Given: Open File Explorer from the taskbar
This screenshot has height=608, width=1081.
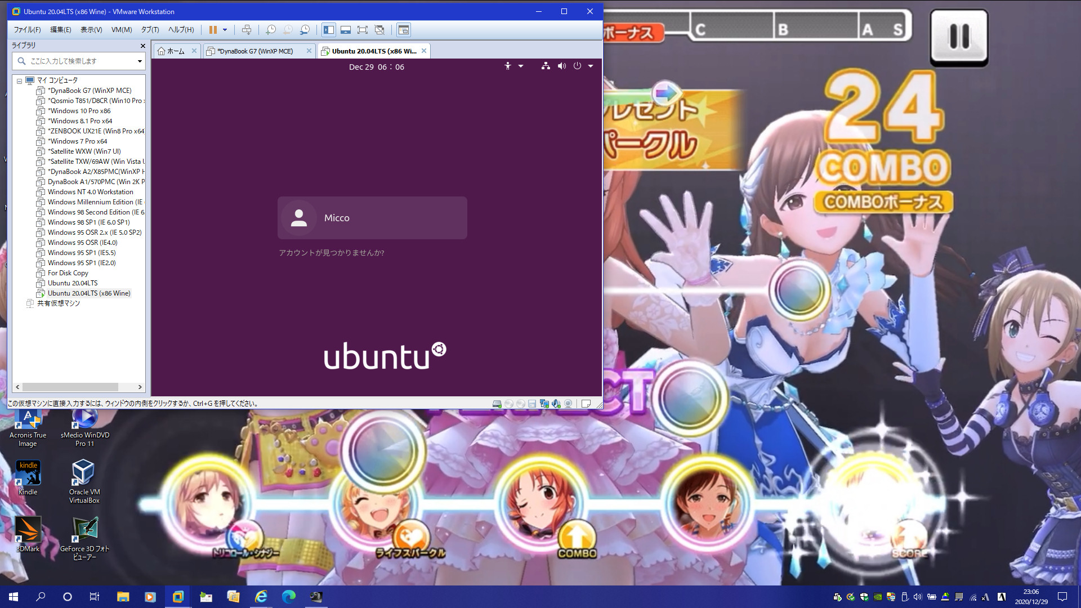Looking at the screenshot, I should coord(123,597).
